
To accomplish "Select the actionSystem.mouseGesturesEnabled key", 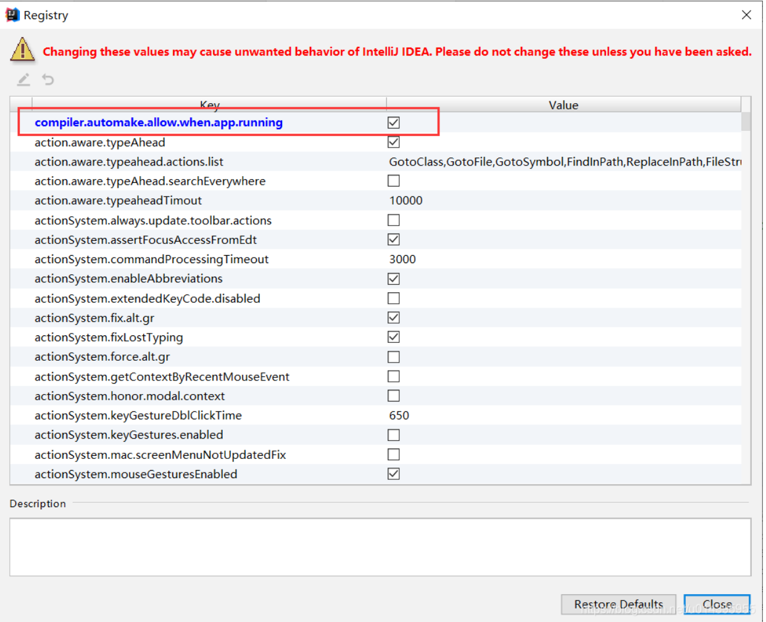I will (136, 474).
